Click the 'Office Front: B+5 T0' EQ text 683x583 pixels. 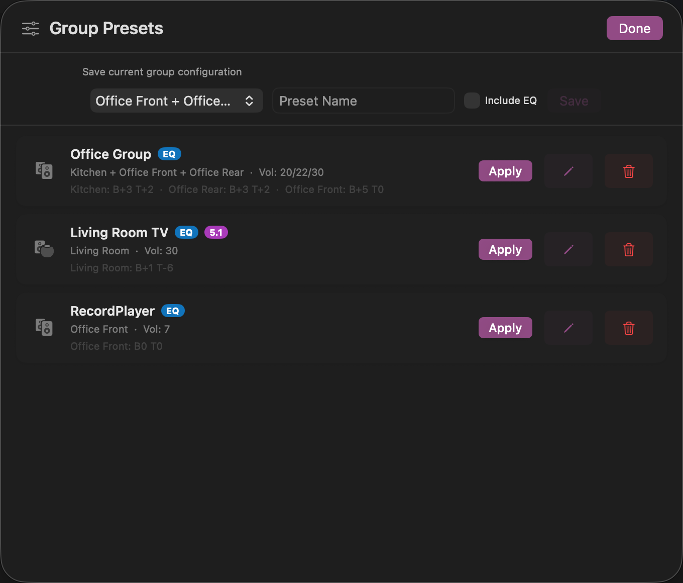click(x=334, y=189)
